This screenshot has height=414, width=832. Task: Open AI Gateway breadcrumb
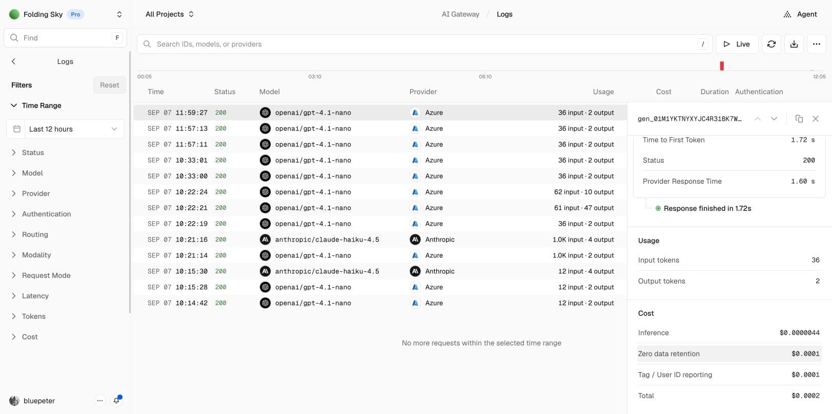pos(460,14)
